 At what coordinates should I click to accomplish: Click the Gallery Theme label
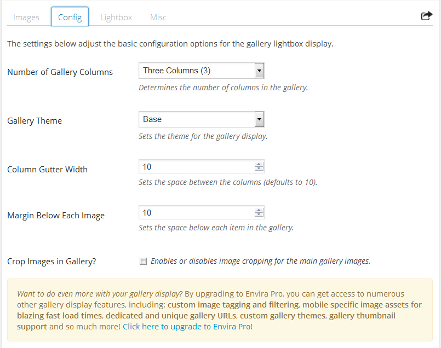click(x=35, y=121)
